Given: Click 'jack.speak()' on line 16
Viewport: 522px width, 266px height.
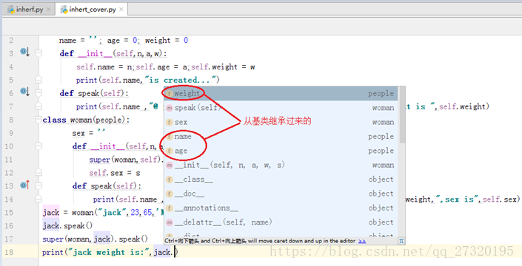Looking at the screenshot, I should 67,226.
